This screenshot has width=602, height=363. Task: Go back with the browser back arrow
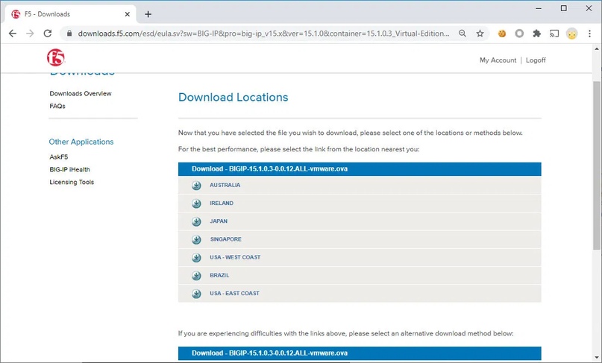[x=13, y=34]
